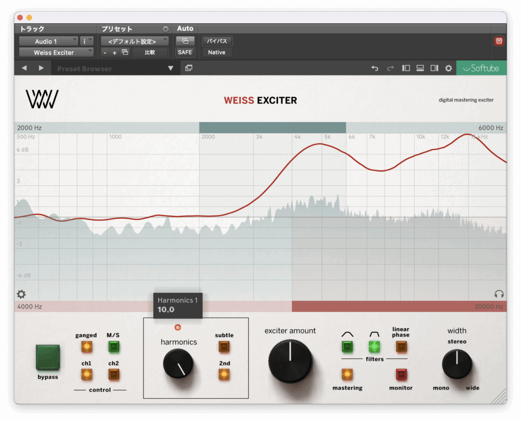Toggle the bottom panel layout icon
521x421 pixels.
click(x=420, y=68)
